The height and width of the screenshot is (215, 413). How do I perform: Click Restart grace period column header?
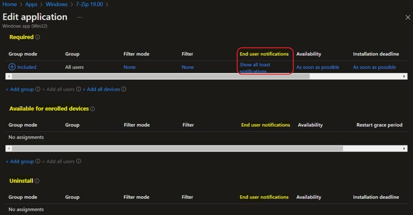point(379,125)
